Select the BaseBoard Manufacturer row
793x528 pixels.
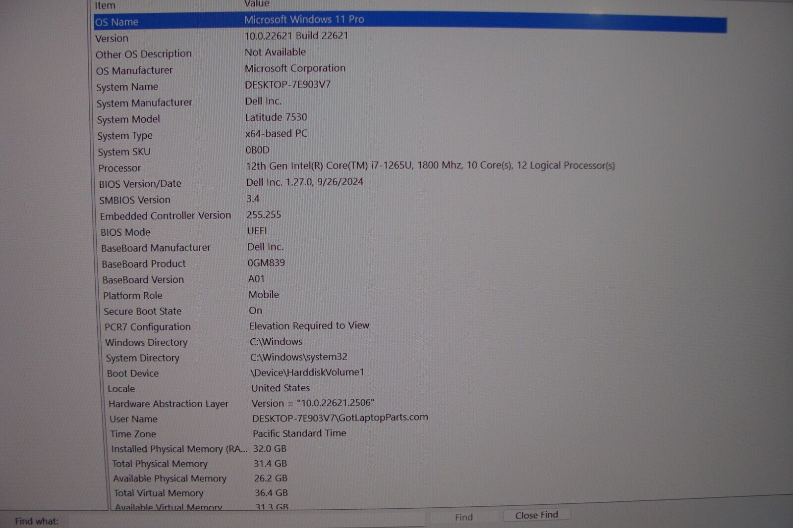tap(156, 248)
